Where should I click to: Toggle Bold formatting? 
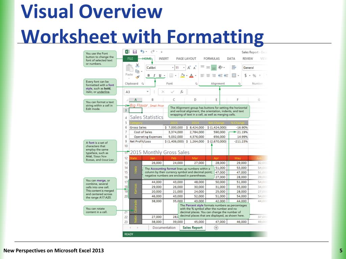[x=149, y=76]
